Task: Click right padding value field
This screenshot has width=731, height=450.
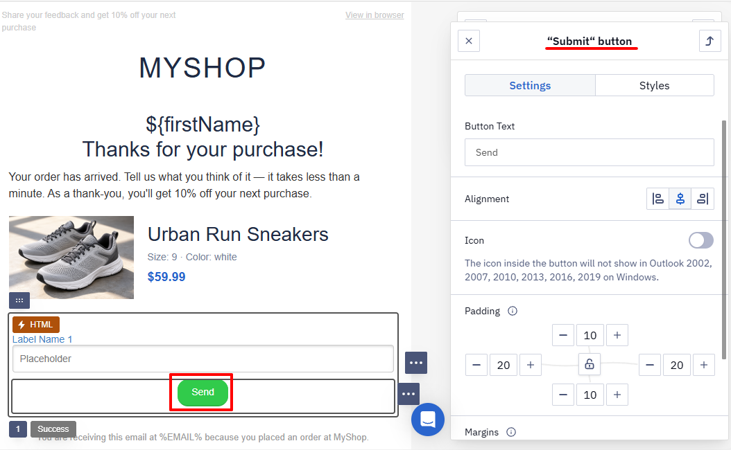Action: point(677,365)
